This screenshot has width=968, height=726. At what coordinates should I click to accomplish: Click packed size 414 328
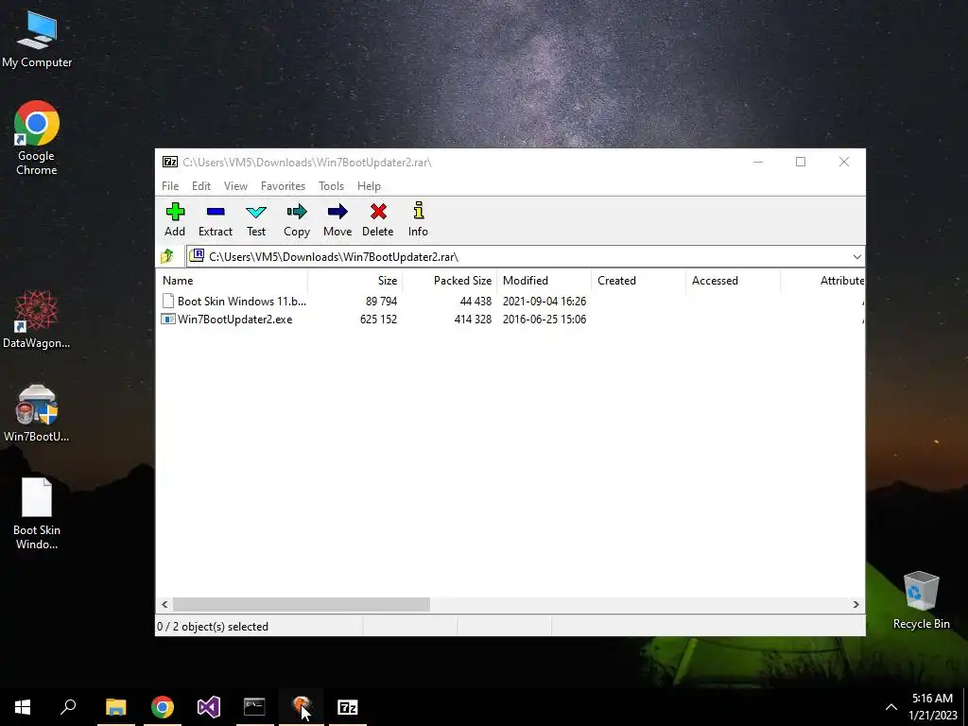tap(473, 320)
